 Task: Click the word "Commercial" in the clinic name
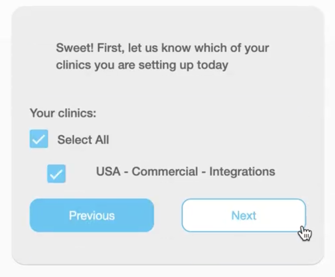[x=165, y=172]
